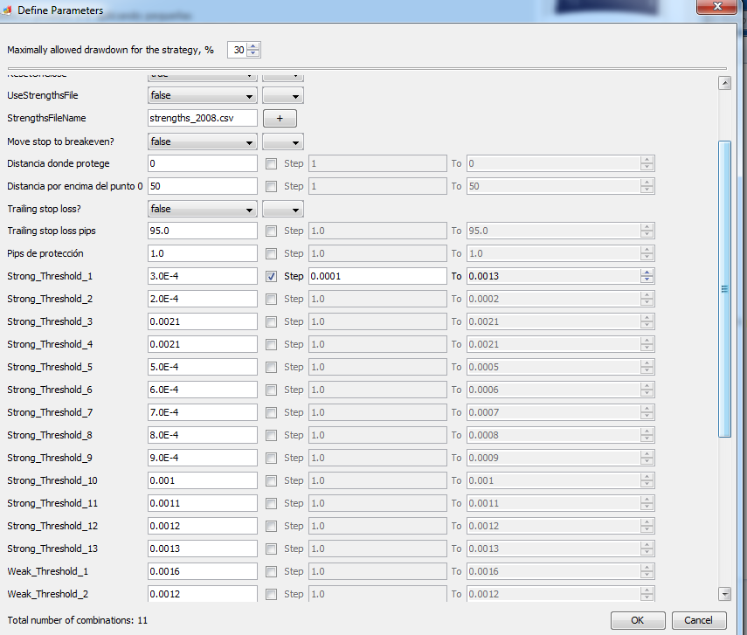Check the Strong_Threshold_5 optimization checkbox
The width and height of the screenshot is (747, 635).
[x=271, y=367]
